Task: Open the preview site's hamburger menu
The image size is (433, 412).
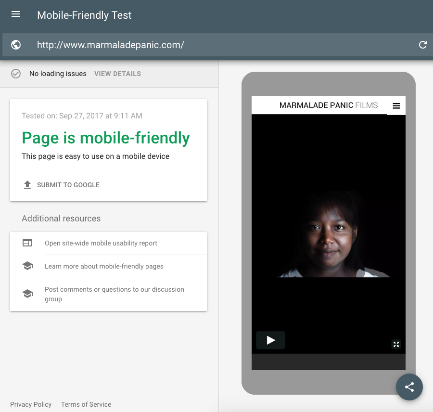Action: click(396, 105)
